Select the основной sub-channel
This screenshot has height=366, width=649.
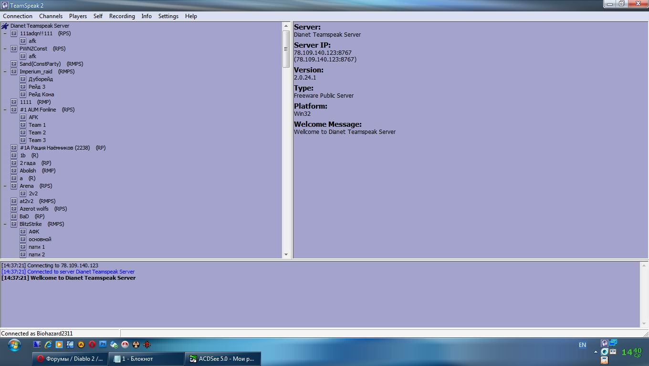coord(40,239)
